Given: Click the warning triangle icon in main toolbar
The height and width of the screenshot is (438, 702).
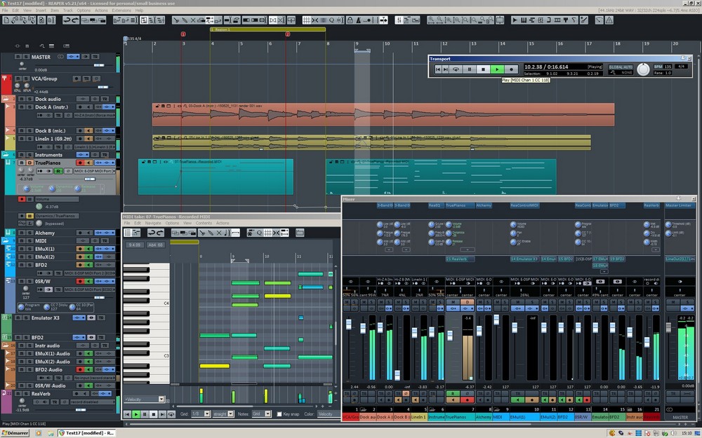Looking at the screenshot, I should coord(609,20).
